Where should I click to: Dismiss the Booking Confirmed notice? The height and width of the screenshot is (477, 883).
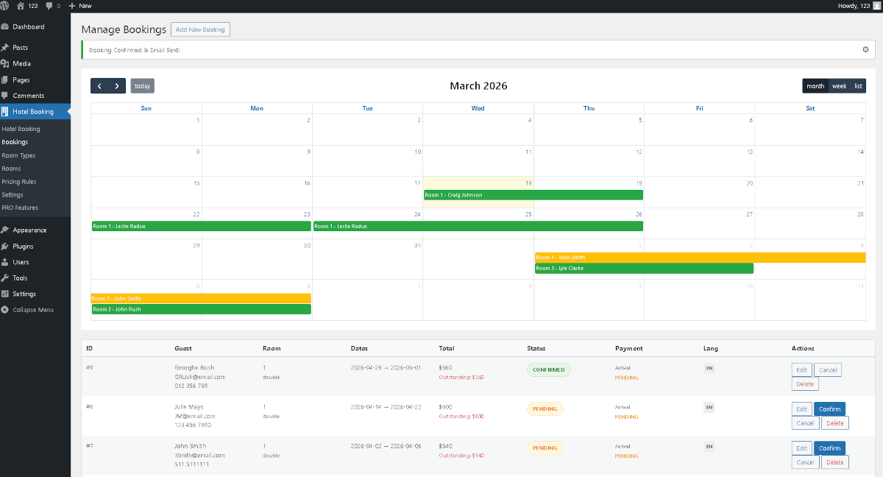(x=865, y=49)
